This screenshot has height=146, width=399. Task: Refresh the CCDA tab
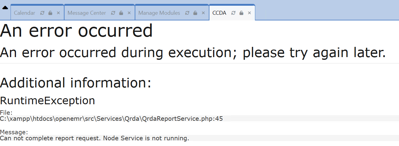pos(233,13)
